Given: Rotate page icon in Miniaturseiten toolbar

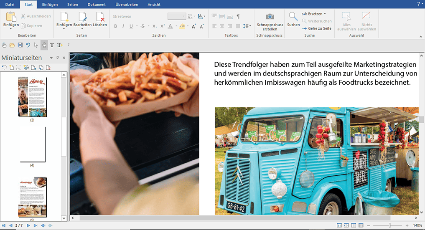Looking at the screenshot, I should pyautogui.click(x=4, y=68).
